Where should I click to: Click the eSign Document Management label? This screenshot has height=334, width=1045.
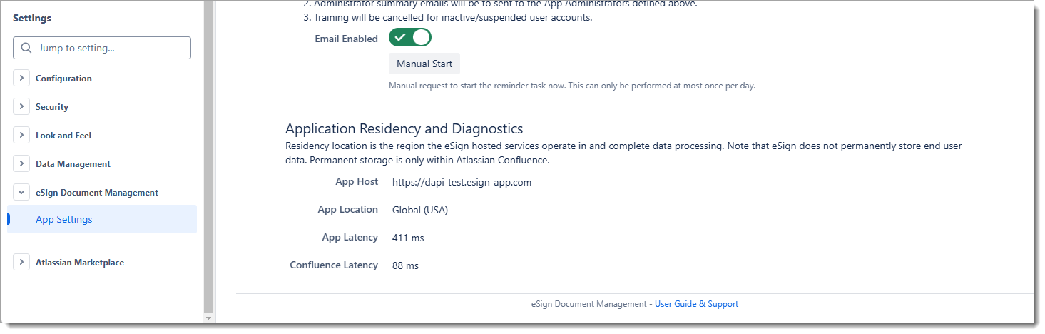tap(97, 193)
